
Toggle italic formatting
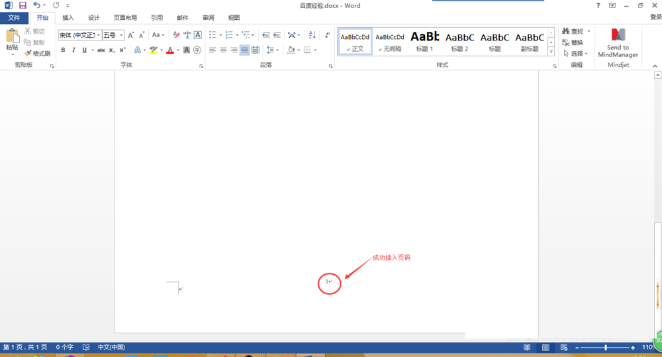(74, 50)
